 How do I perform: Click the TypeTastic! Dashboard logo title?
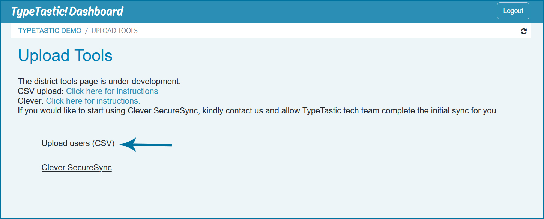click(x=67, y=11)
